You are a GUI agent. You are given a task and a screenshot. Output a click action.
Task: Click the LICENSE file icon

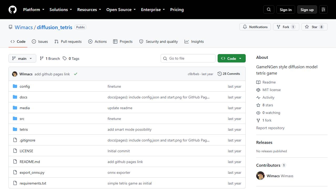click(x=15, y=151)
